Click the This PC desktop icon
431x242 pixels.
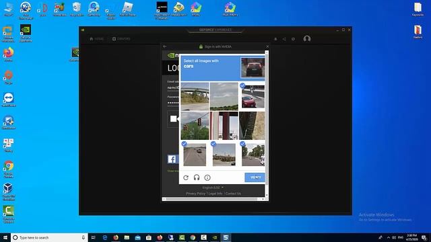click(9, 9)
